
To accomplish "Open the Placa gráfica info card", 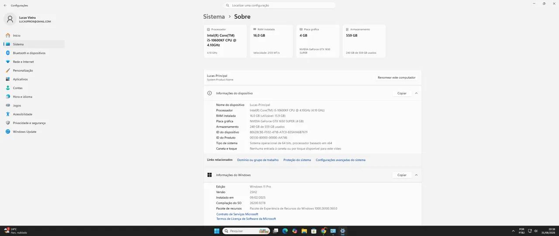I will (x=318, y=41).
